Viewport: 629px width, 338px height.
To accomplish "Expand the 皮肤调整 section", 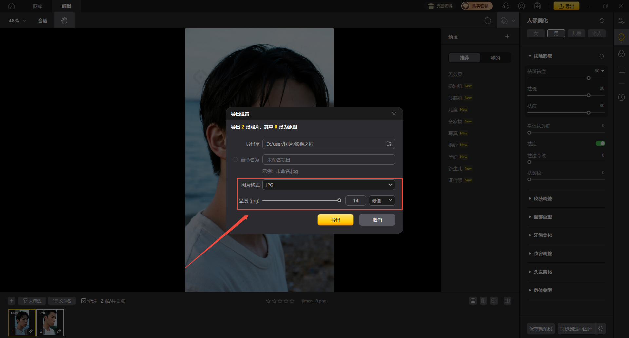I will coord(543,198).
